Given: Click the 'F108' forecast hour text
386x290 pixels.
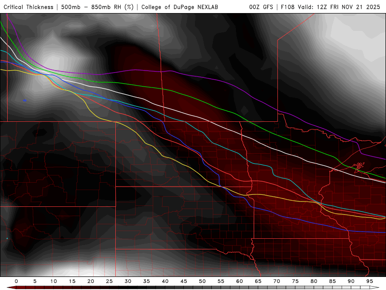Looking at the screenshot, I should click(x=288, y=7).
